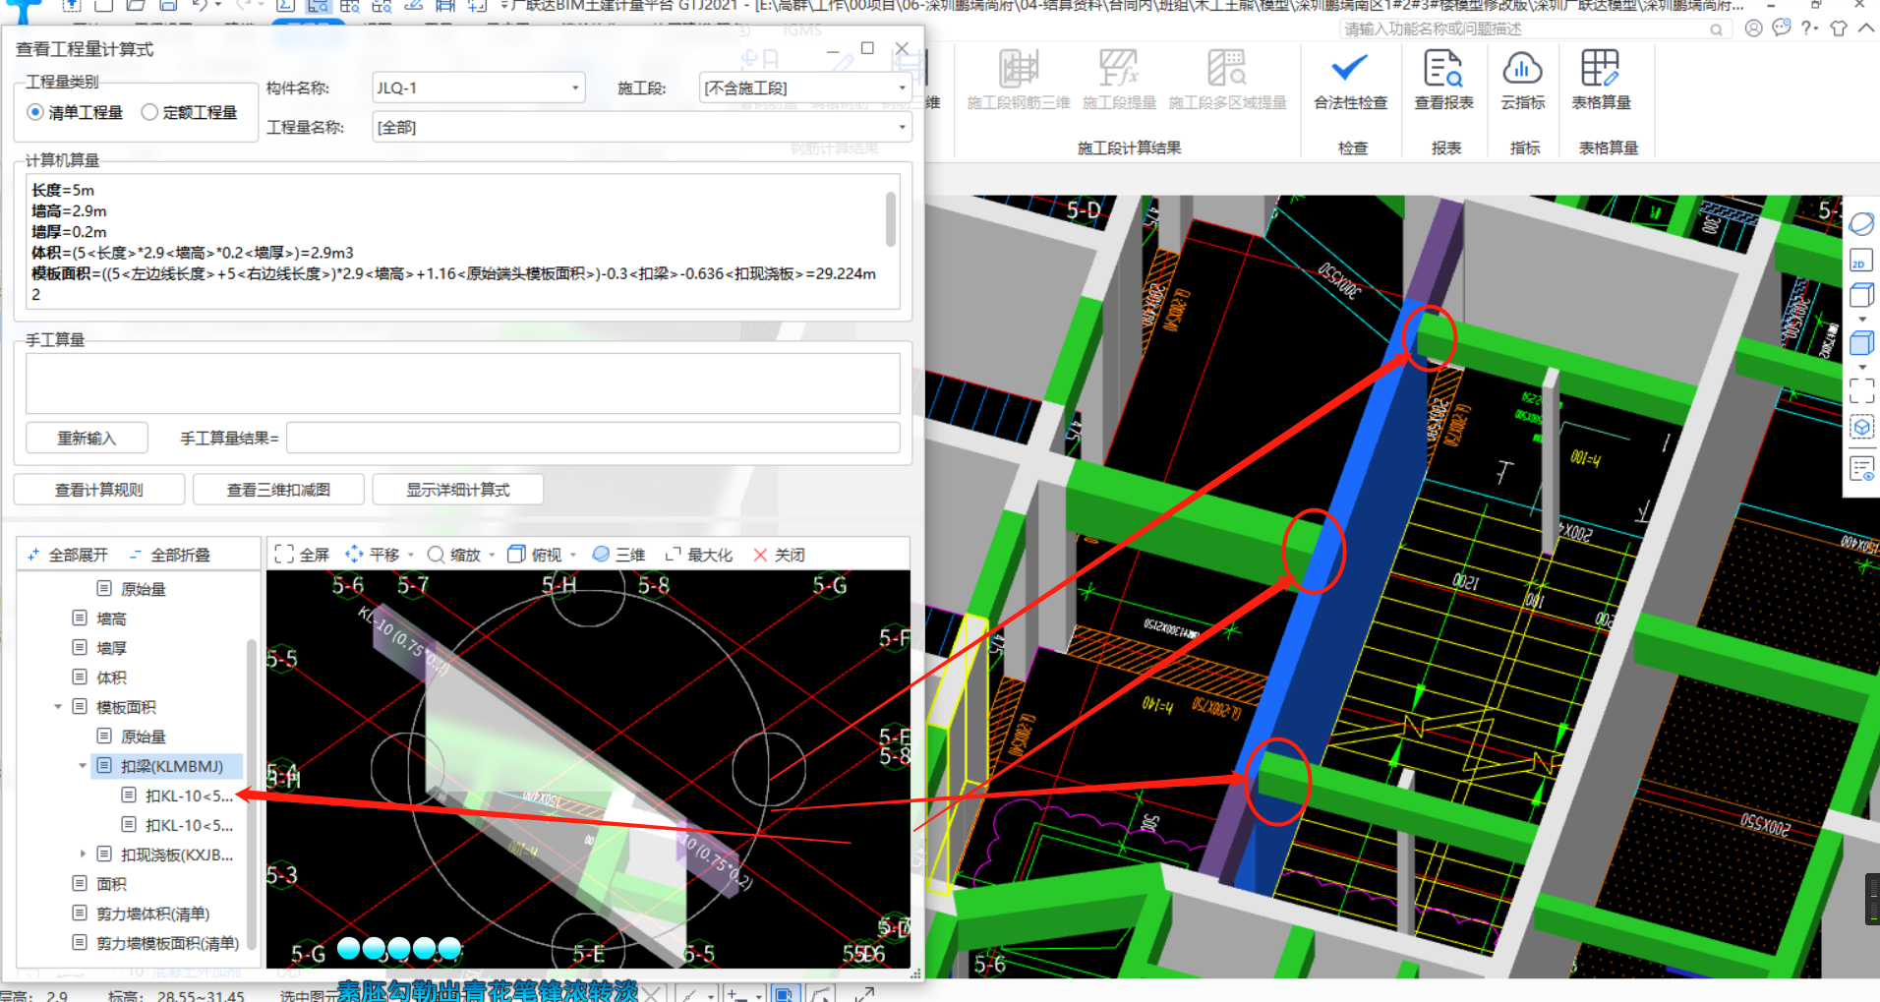Collapse 扣梁(KLMBMJ) tree node
1880x1002 pixels.
[83, 766]
